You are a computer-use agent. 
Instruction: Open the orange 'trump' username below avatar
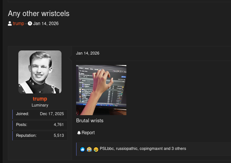click(40, 99)
